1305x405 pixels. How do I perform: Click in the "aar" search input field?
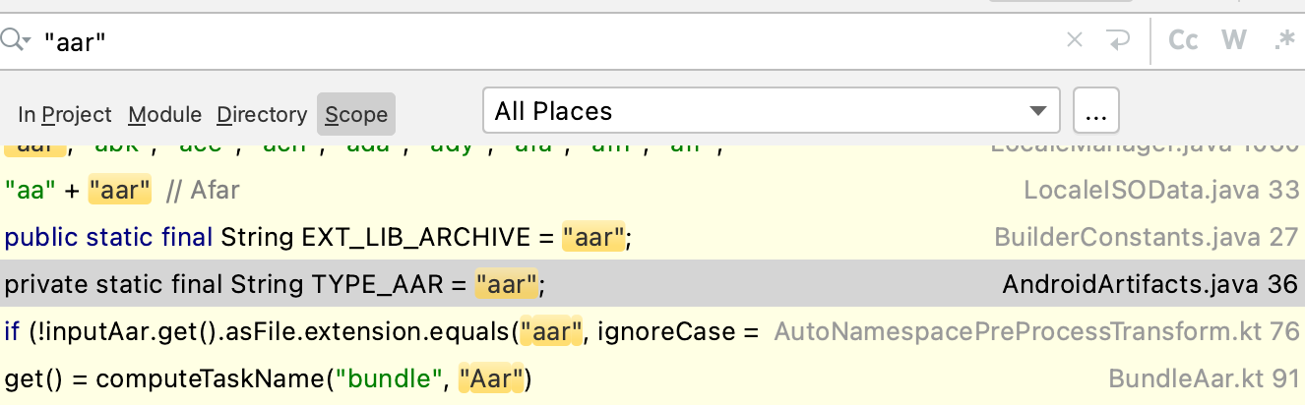tap(551, 40)
